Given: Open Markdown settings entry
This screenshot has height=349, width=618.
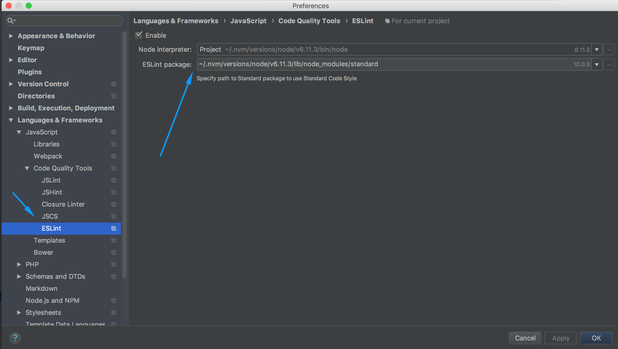Looking at the screenshot, I should [41, 289].
